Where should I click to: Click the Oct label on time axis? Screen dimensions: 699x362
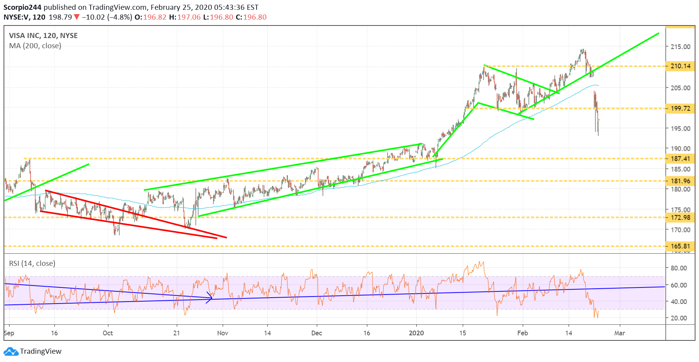(x=107, y=333)
